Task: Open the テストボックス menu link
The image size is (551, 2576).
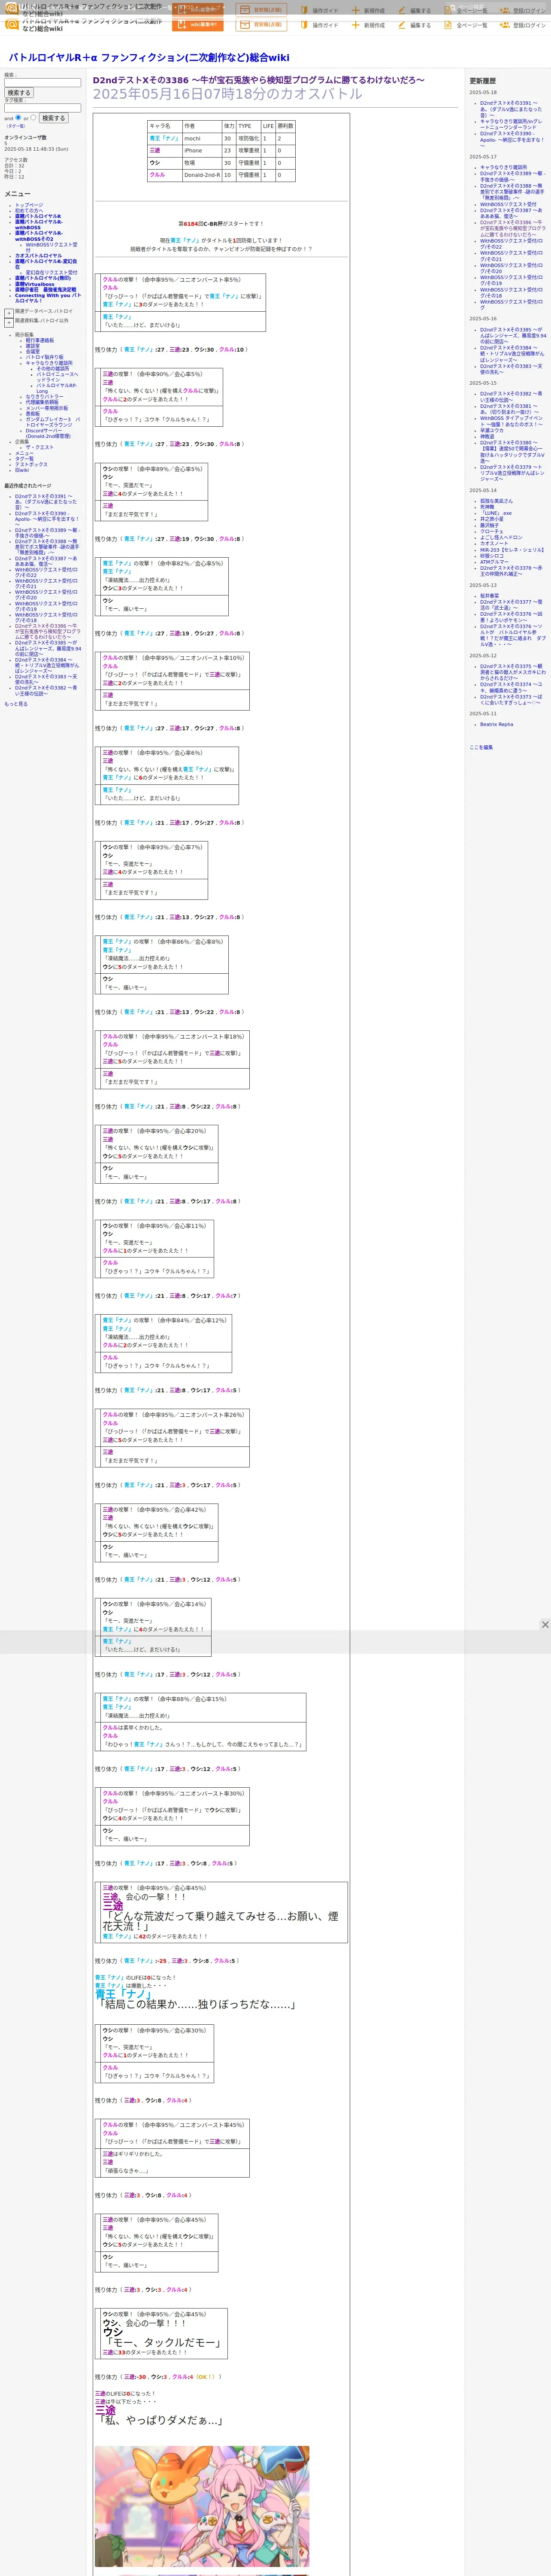Action: (x=31, y=464)
